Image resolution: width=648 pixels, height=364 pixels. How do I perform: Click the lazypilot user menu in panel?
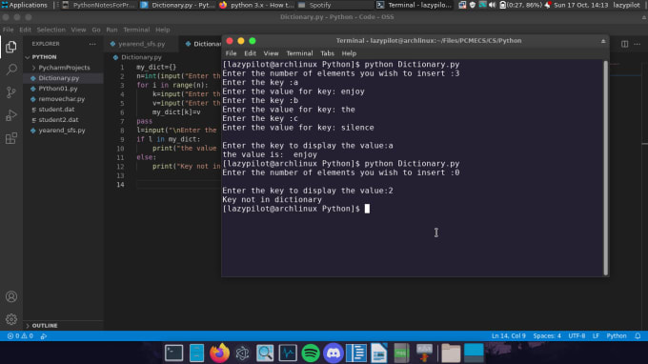point(626,5)
